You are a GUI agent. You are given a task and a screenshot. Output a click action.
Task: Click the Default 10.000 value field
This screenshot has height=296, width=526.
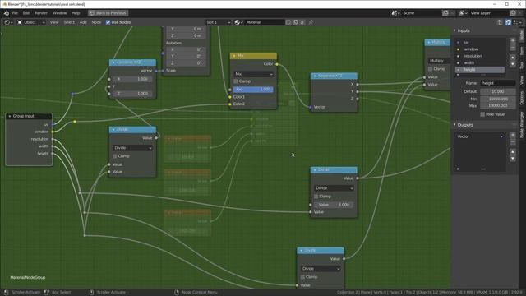(498, 91)
